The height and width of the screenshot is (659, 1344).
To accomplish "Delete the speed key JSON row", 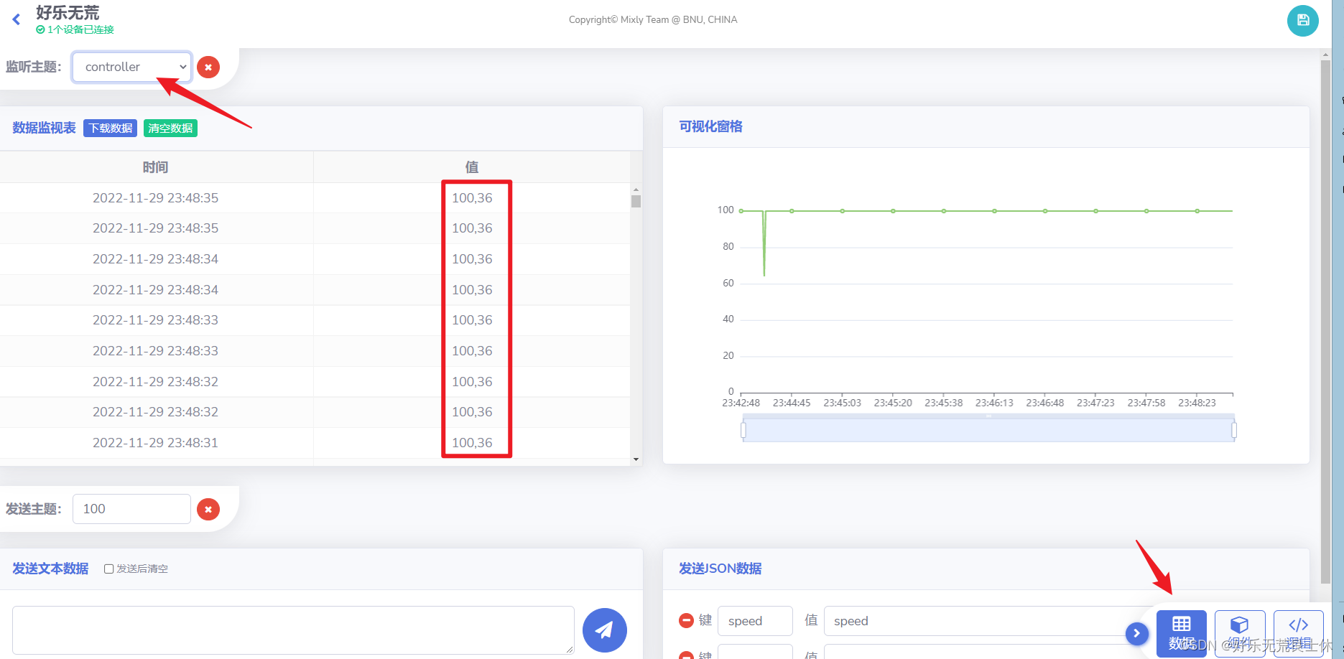I will (686, 620).
